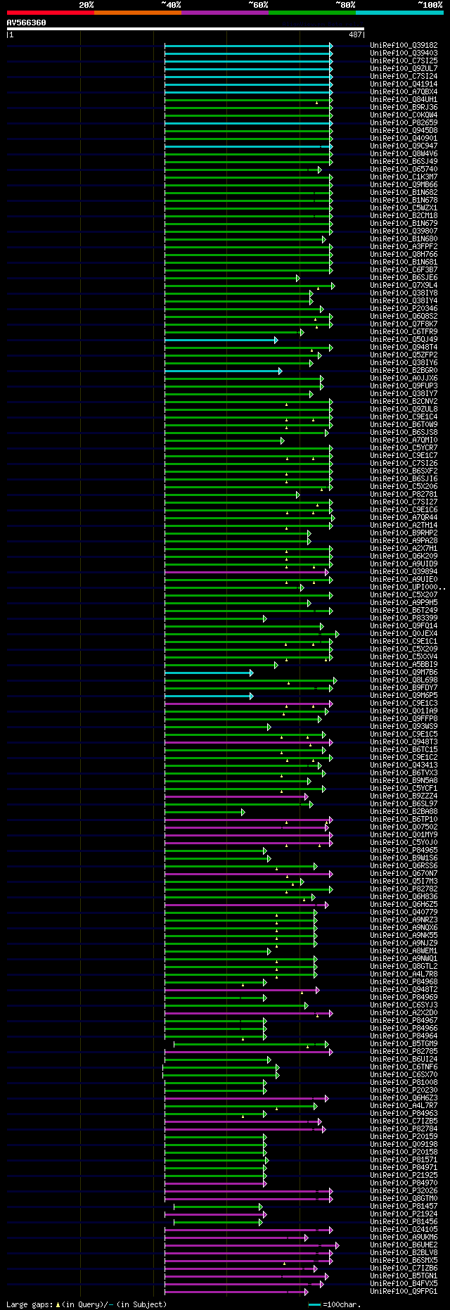This screenshot has height=1310, width=450.
Task: Click the UniRef100_A7QR44 label
Action: (x=404, y=517)
